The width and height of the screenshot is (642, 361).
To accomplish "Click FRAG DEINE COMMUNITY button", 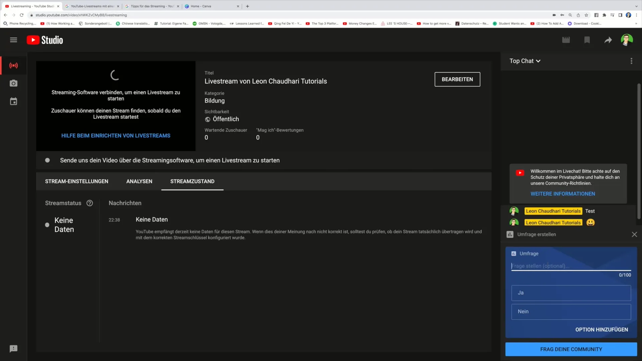I will 571,349.
